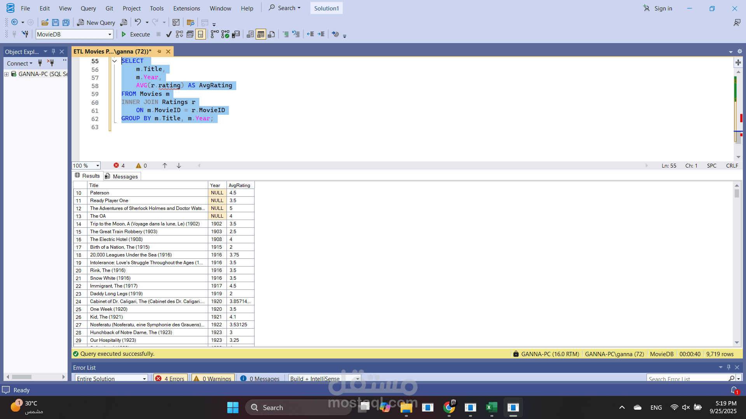Toggle the 4 Errors filter
The image size is (746, 419).
pos(171,379)
